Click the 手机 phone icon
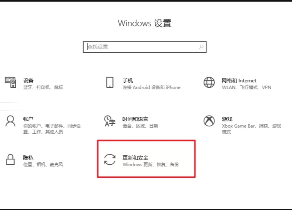 coord(110,82)
